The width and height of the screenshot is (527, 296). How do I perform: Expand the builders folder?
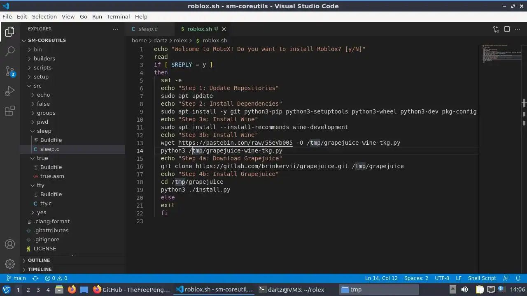(x=72, y=58)
